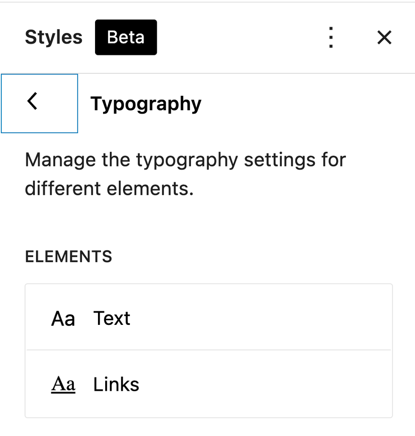415x436 pixels.
Task: Open the Styles more options menu
Action: 331,38
